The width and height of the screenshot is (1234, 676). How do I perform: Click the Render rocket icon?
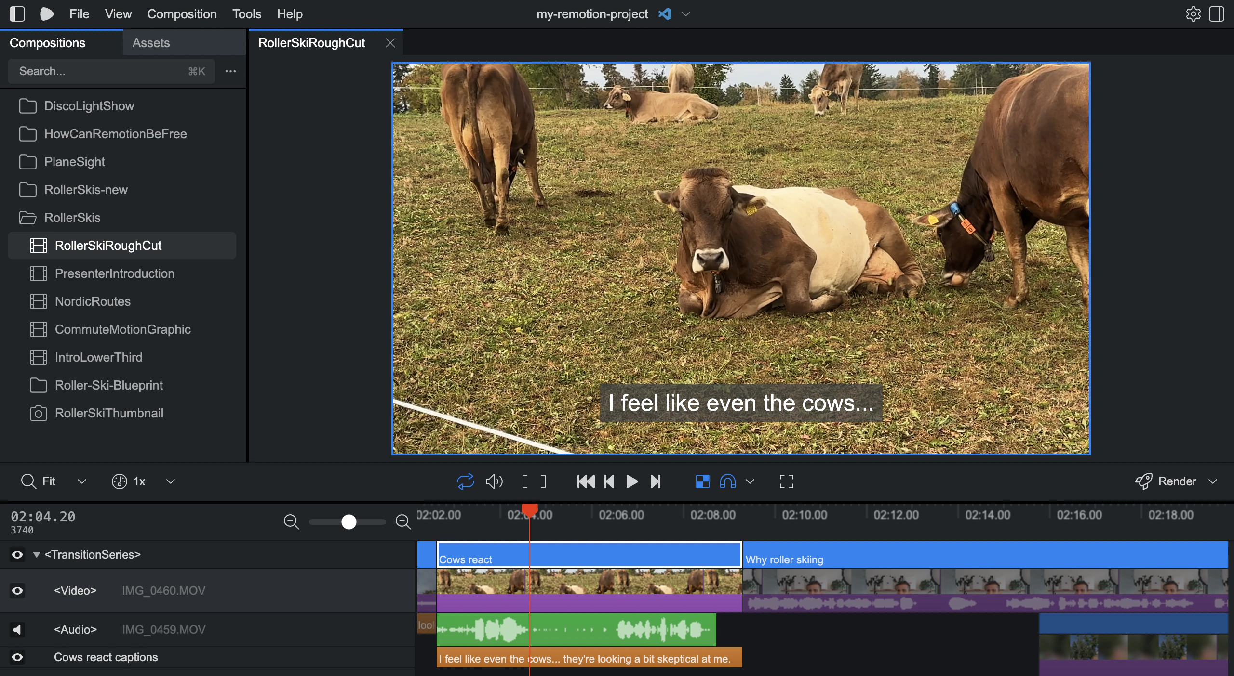tap(1143, 481)
